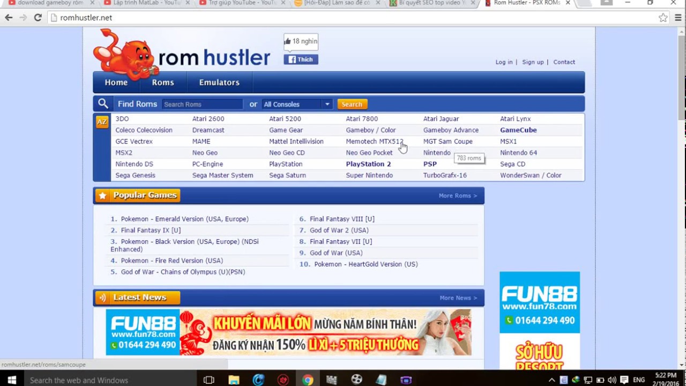Switch to 'Lập trình MatLab' YouTube tab
Viewport: 686px width, 386px height.
(146, 3)
